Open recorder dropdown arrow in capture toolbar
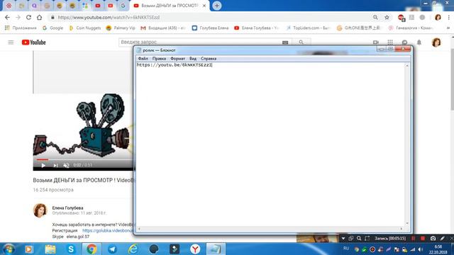454x255 pixels. point(343,239)
